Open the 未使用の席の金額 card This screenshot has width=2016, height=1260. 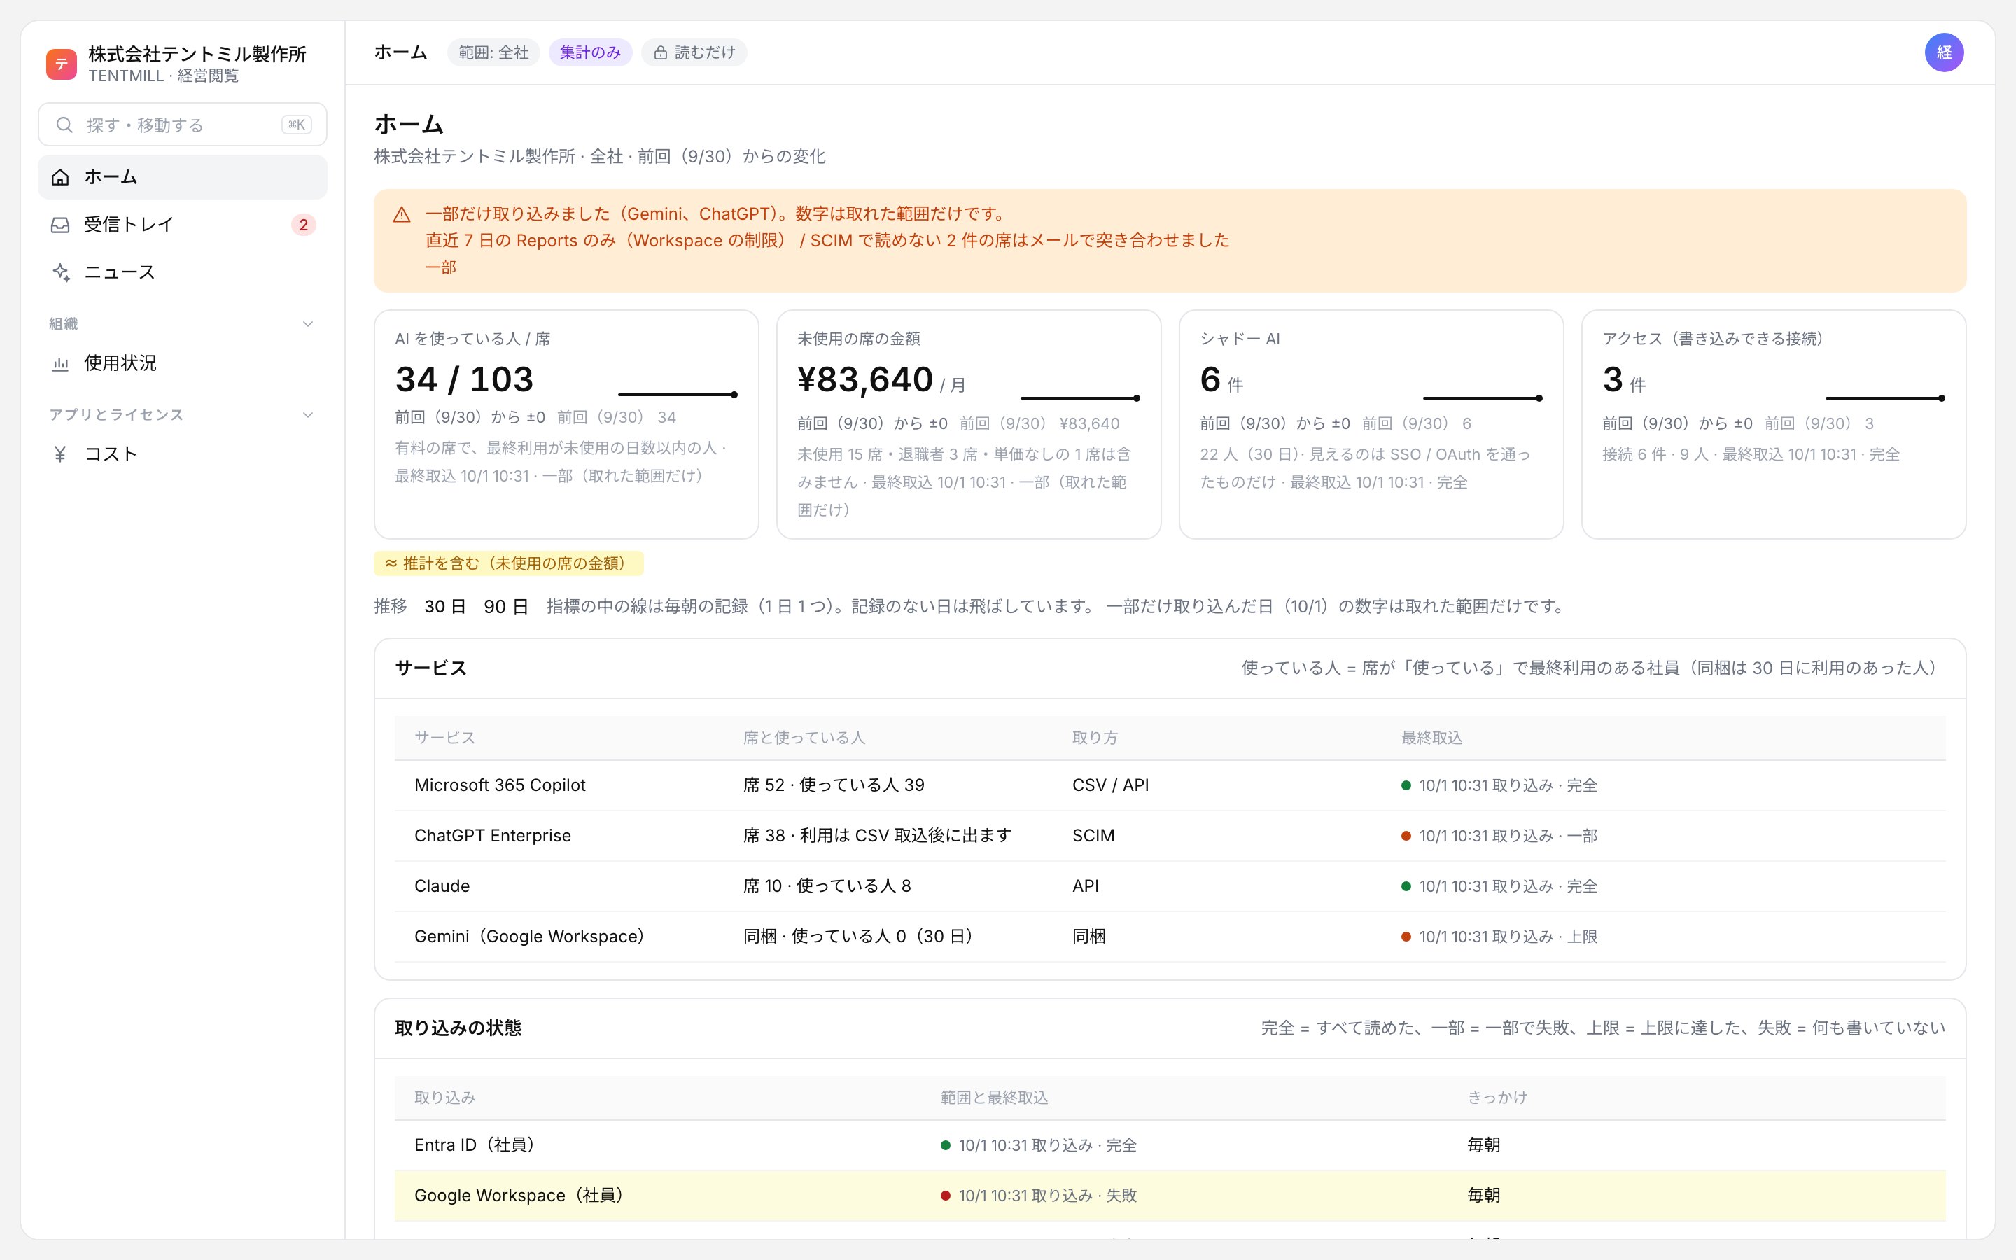tap(969, 424)
